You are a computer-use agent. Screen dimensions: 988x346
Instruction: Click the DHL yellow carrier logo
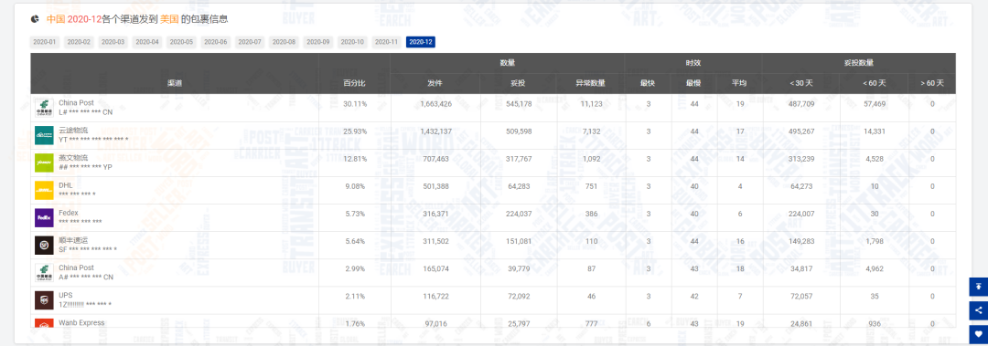44,191
